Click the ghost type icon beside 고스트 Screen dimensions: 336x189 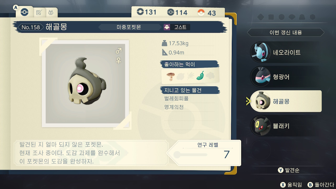click(x=167, y=27)
